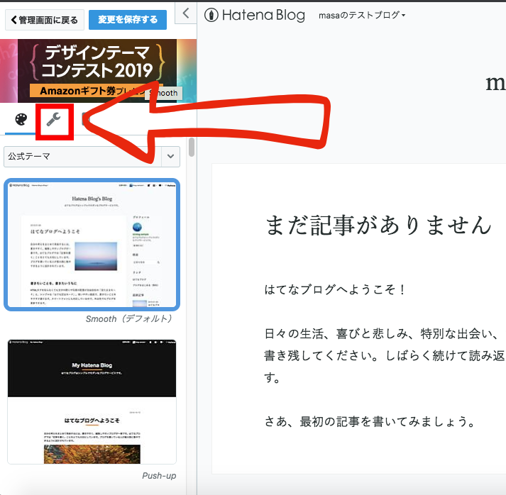Click the Hatena Blog wordmark text
The image size is (506, 495).
click(263, 15)
